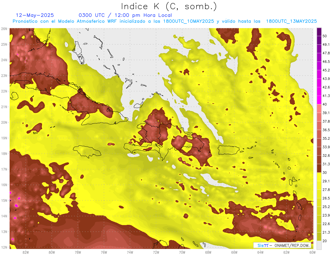Click the latitude label "22N"

coord(4,91)
